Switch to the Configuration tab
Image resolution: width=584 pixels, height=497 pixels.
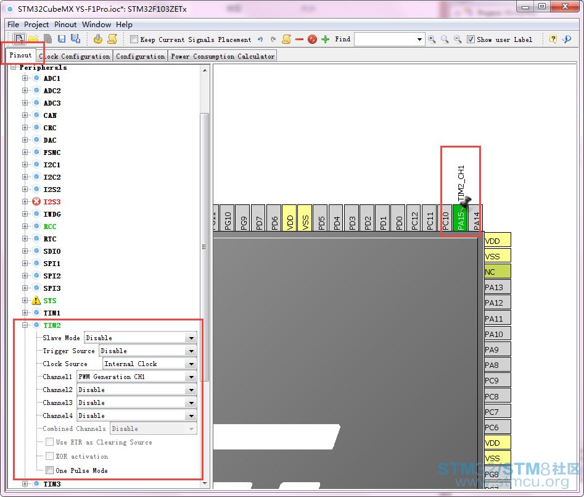[141, 56]
